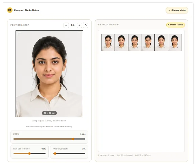Click the 35 x 45 mm size badge
The width and height of the screenshot is (195, 164).
pyautogui.click(x=49, y=113)
